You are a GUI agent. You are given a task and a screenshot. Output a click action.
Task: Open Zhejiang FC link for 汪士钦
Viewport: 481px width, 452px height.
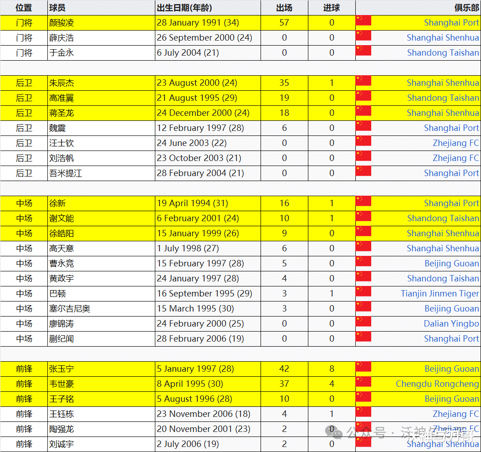[x=456, y=143]
